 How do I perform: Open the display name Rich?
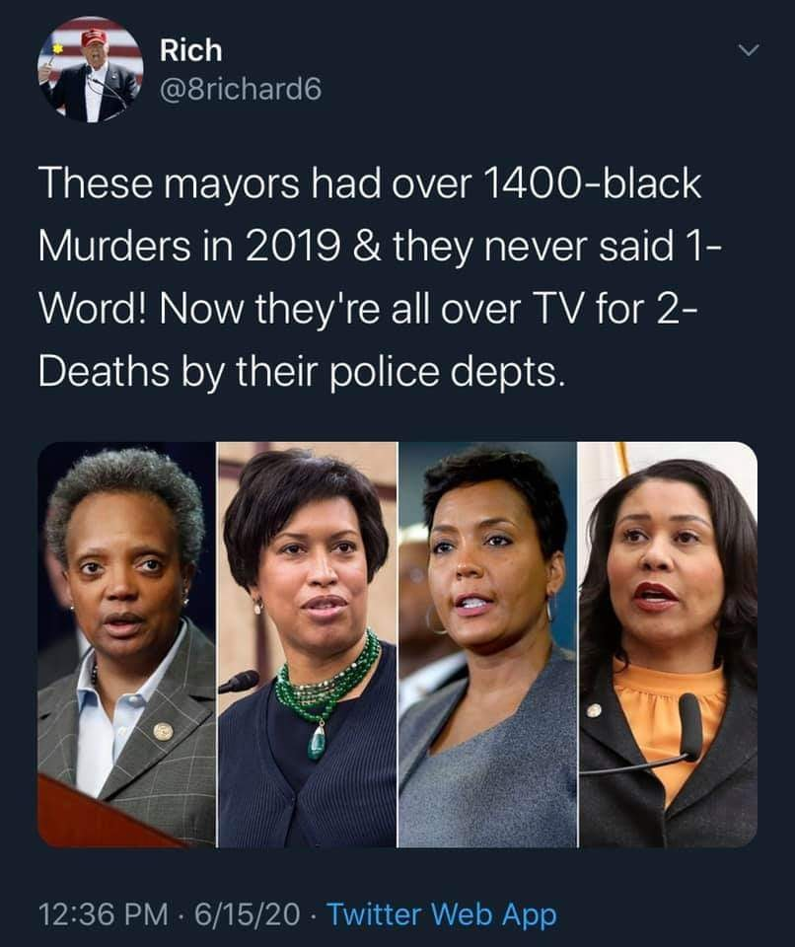click(x=191, y=50)
